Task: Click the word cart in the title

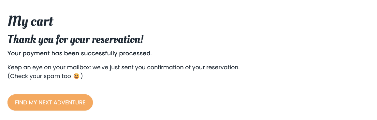Action: point(42,22)
